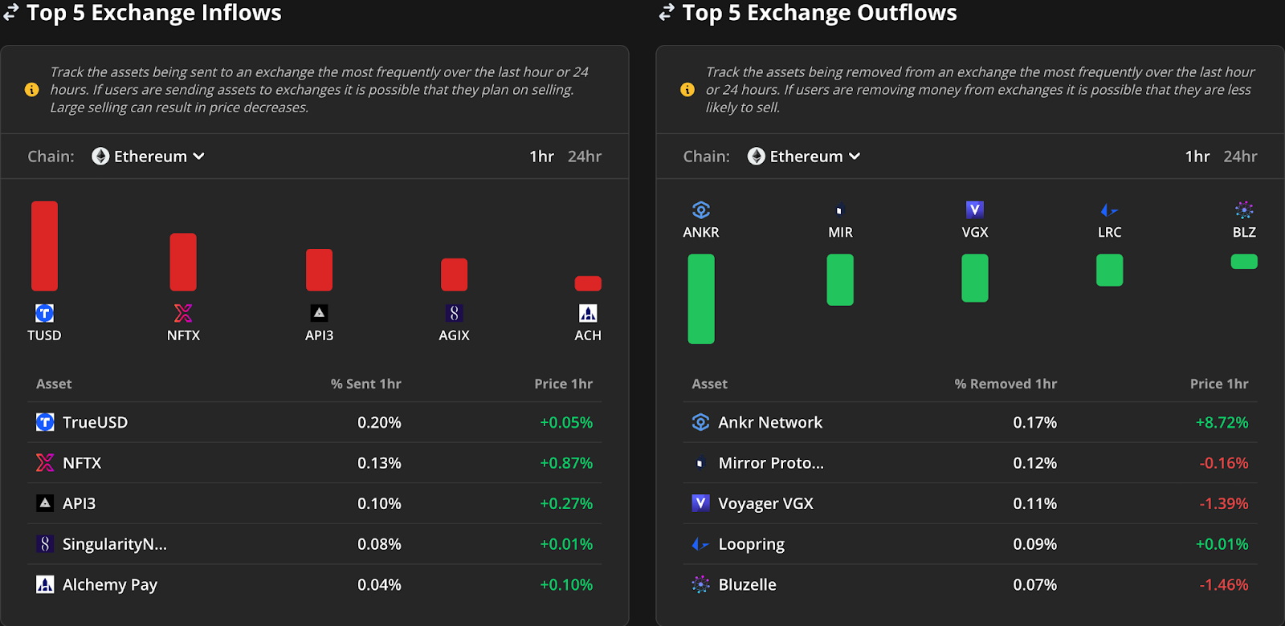Select the API3 icon below its red bar
1285x626 pixels.
[319, 313]
